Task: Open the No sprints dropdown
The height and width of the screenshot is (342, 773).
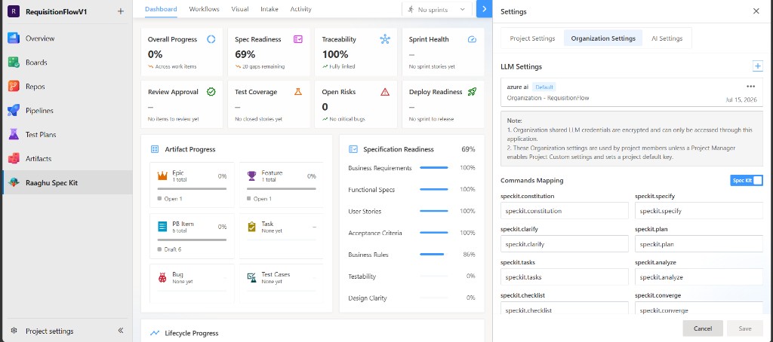Action: [x=437, y=9]
